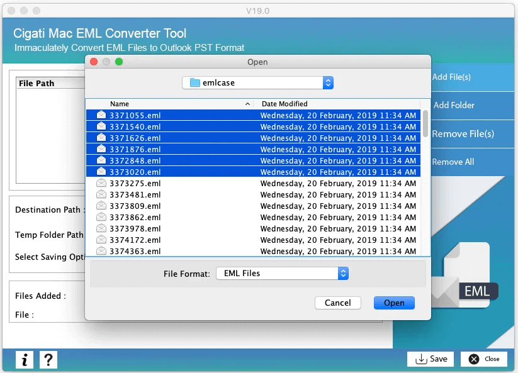Image resolution: width=518 pixels, height=373 pixels.
Task: Click the File Path column header
Action: coord(37,83)
